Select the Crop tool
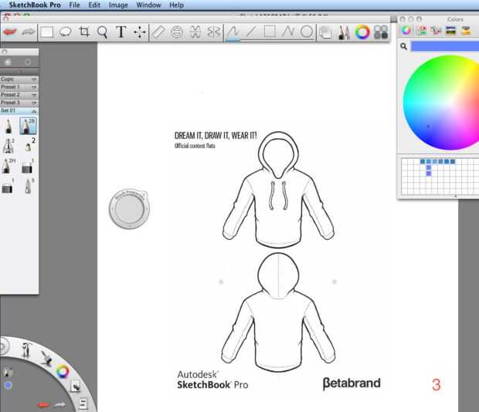The image size is (479, 412). [84, 32]
